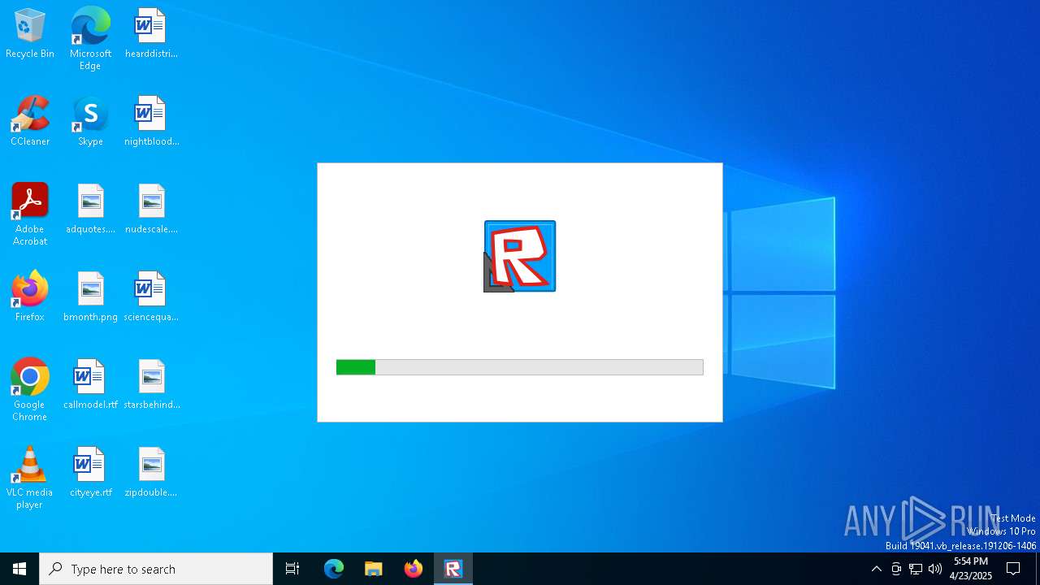Image resolution: width=1040 pixels, height=585 pixels.
Task: Open the volume speaker tray icon
Action: coord(935,569)
